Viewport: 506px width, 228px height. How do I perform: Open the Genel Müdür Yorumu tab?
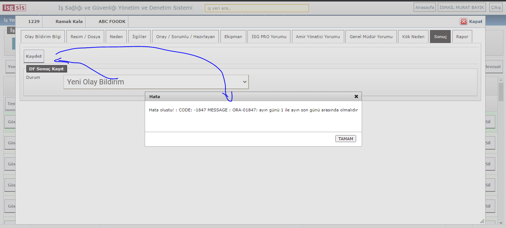coord(371,37)
